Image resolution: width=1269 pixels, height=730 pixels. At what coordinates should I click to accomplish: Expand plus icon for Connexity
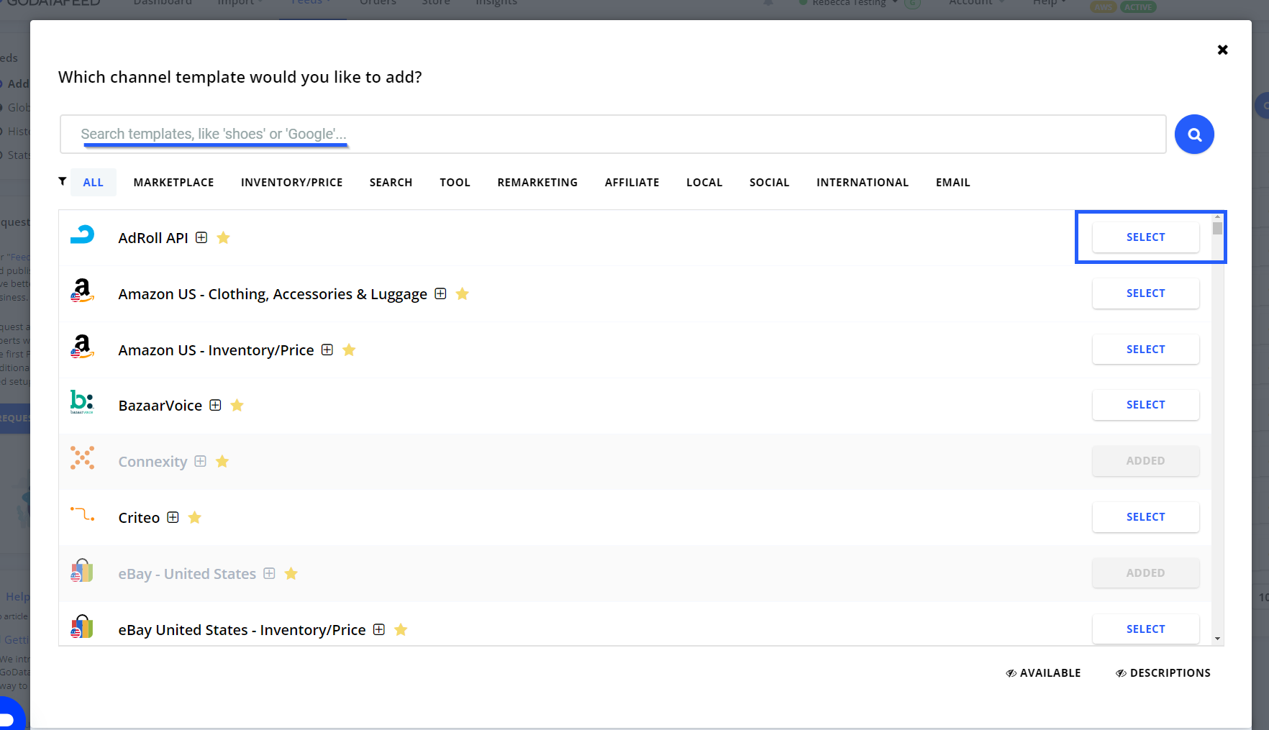(x=201, y=461)
